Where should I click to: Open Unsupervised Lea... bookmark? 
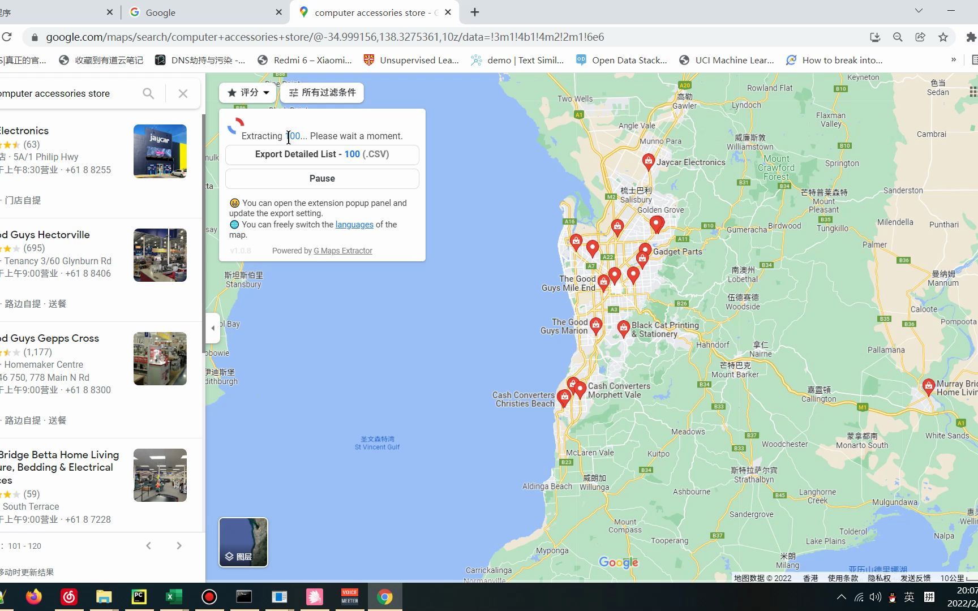point(411,60)
